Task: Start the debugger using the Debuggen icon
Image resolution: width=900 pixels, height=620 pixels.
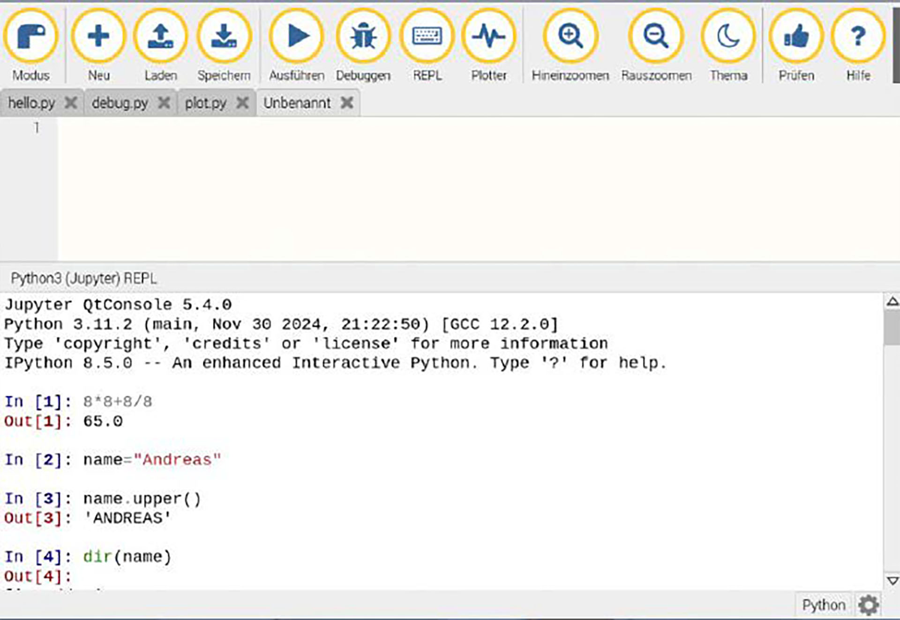Action: pyautogui.click(x=364, y=35)
